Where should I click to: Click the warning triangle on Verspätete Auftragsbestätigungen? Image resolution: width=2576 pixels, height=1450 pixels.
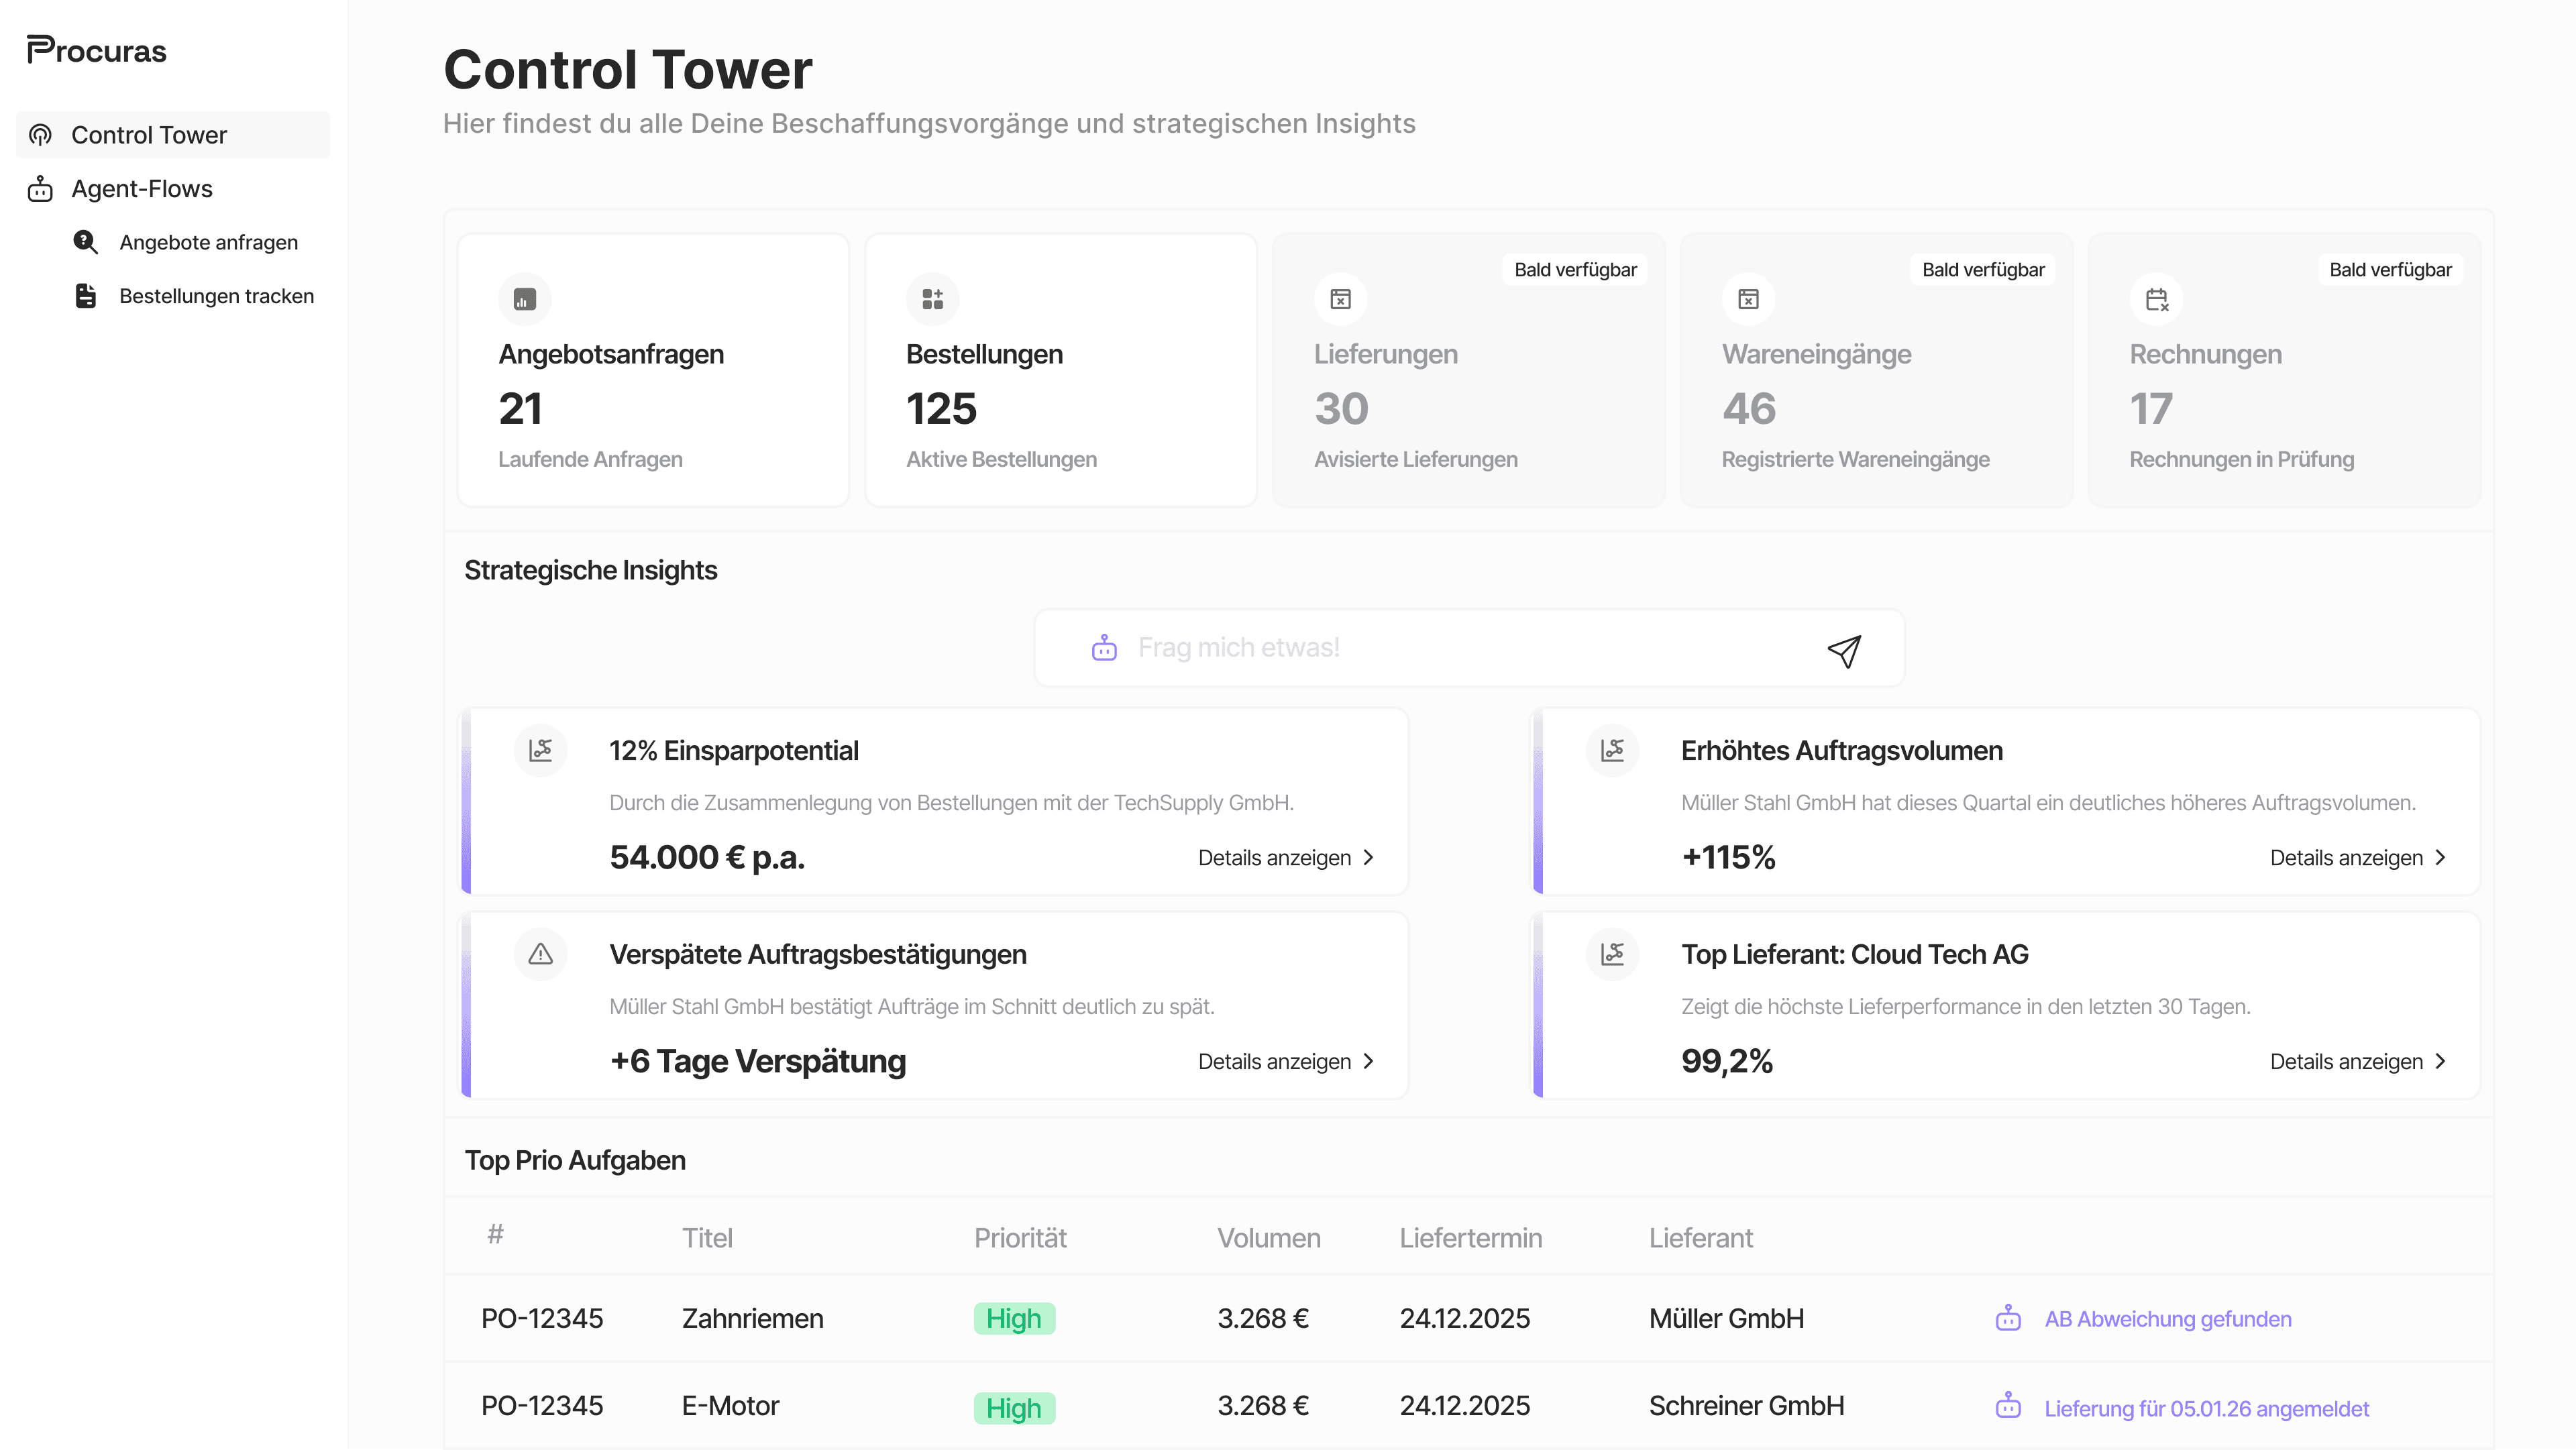pos(540,954)
